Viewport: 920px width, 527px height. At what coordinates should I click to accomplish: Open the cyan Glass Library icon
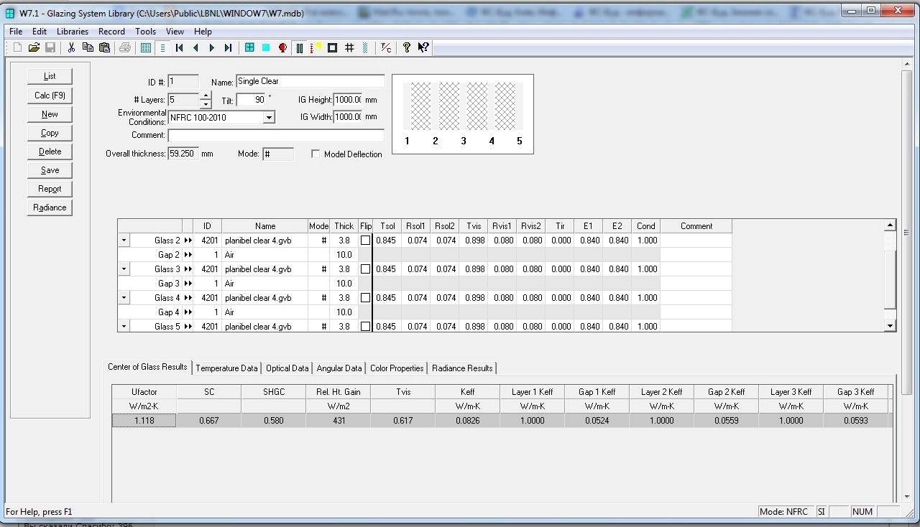click(266, 47)
